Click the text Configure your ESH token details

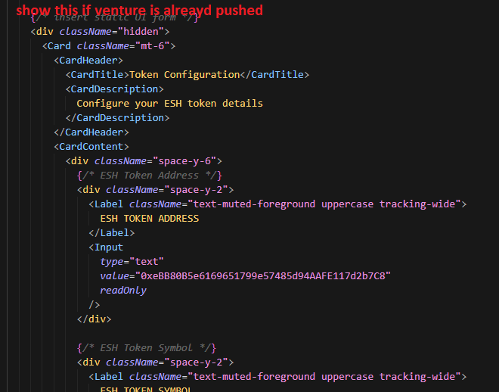[169, 104]
